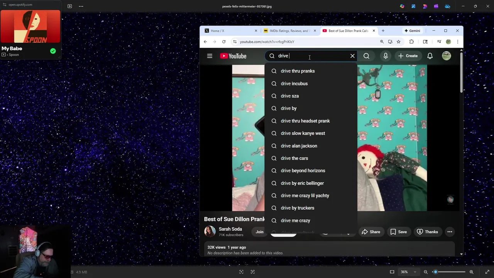Click the install app icon in address bar

coord(390,42)
